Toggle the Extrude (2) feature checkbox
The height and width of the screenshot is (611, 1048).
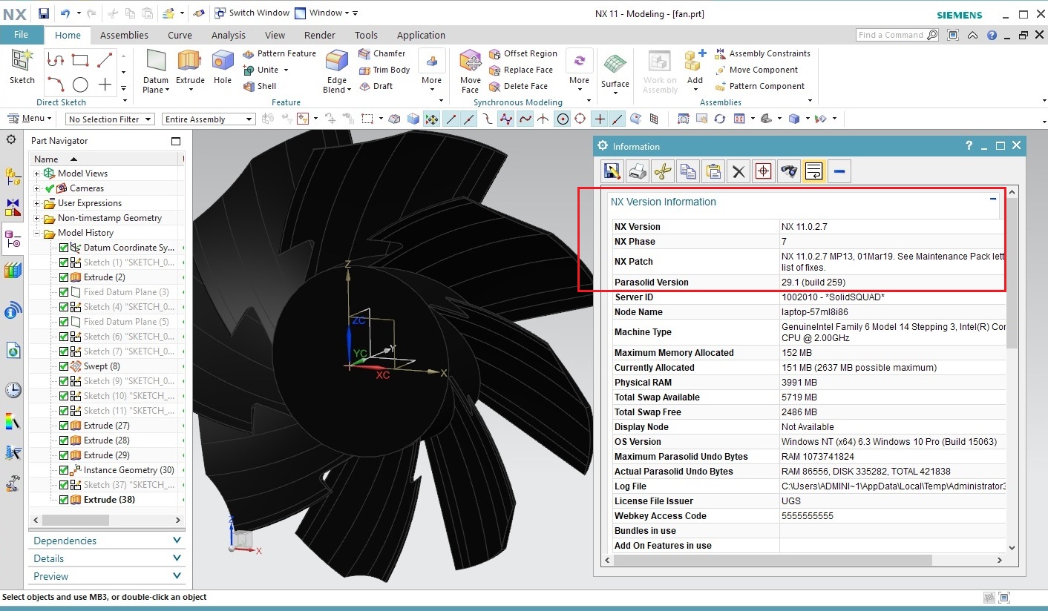[64, 277]
